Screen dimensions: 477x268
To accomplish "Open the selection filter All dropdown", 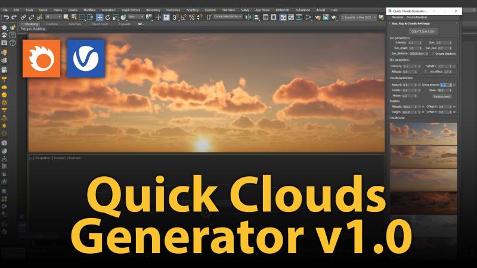I will click(52, 17).
